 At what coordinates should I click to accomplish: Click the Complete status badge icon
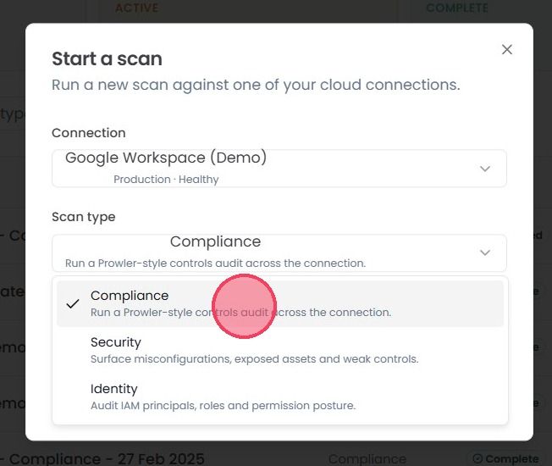pyautogui.click(x=477, y=458)
